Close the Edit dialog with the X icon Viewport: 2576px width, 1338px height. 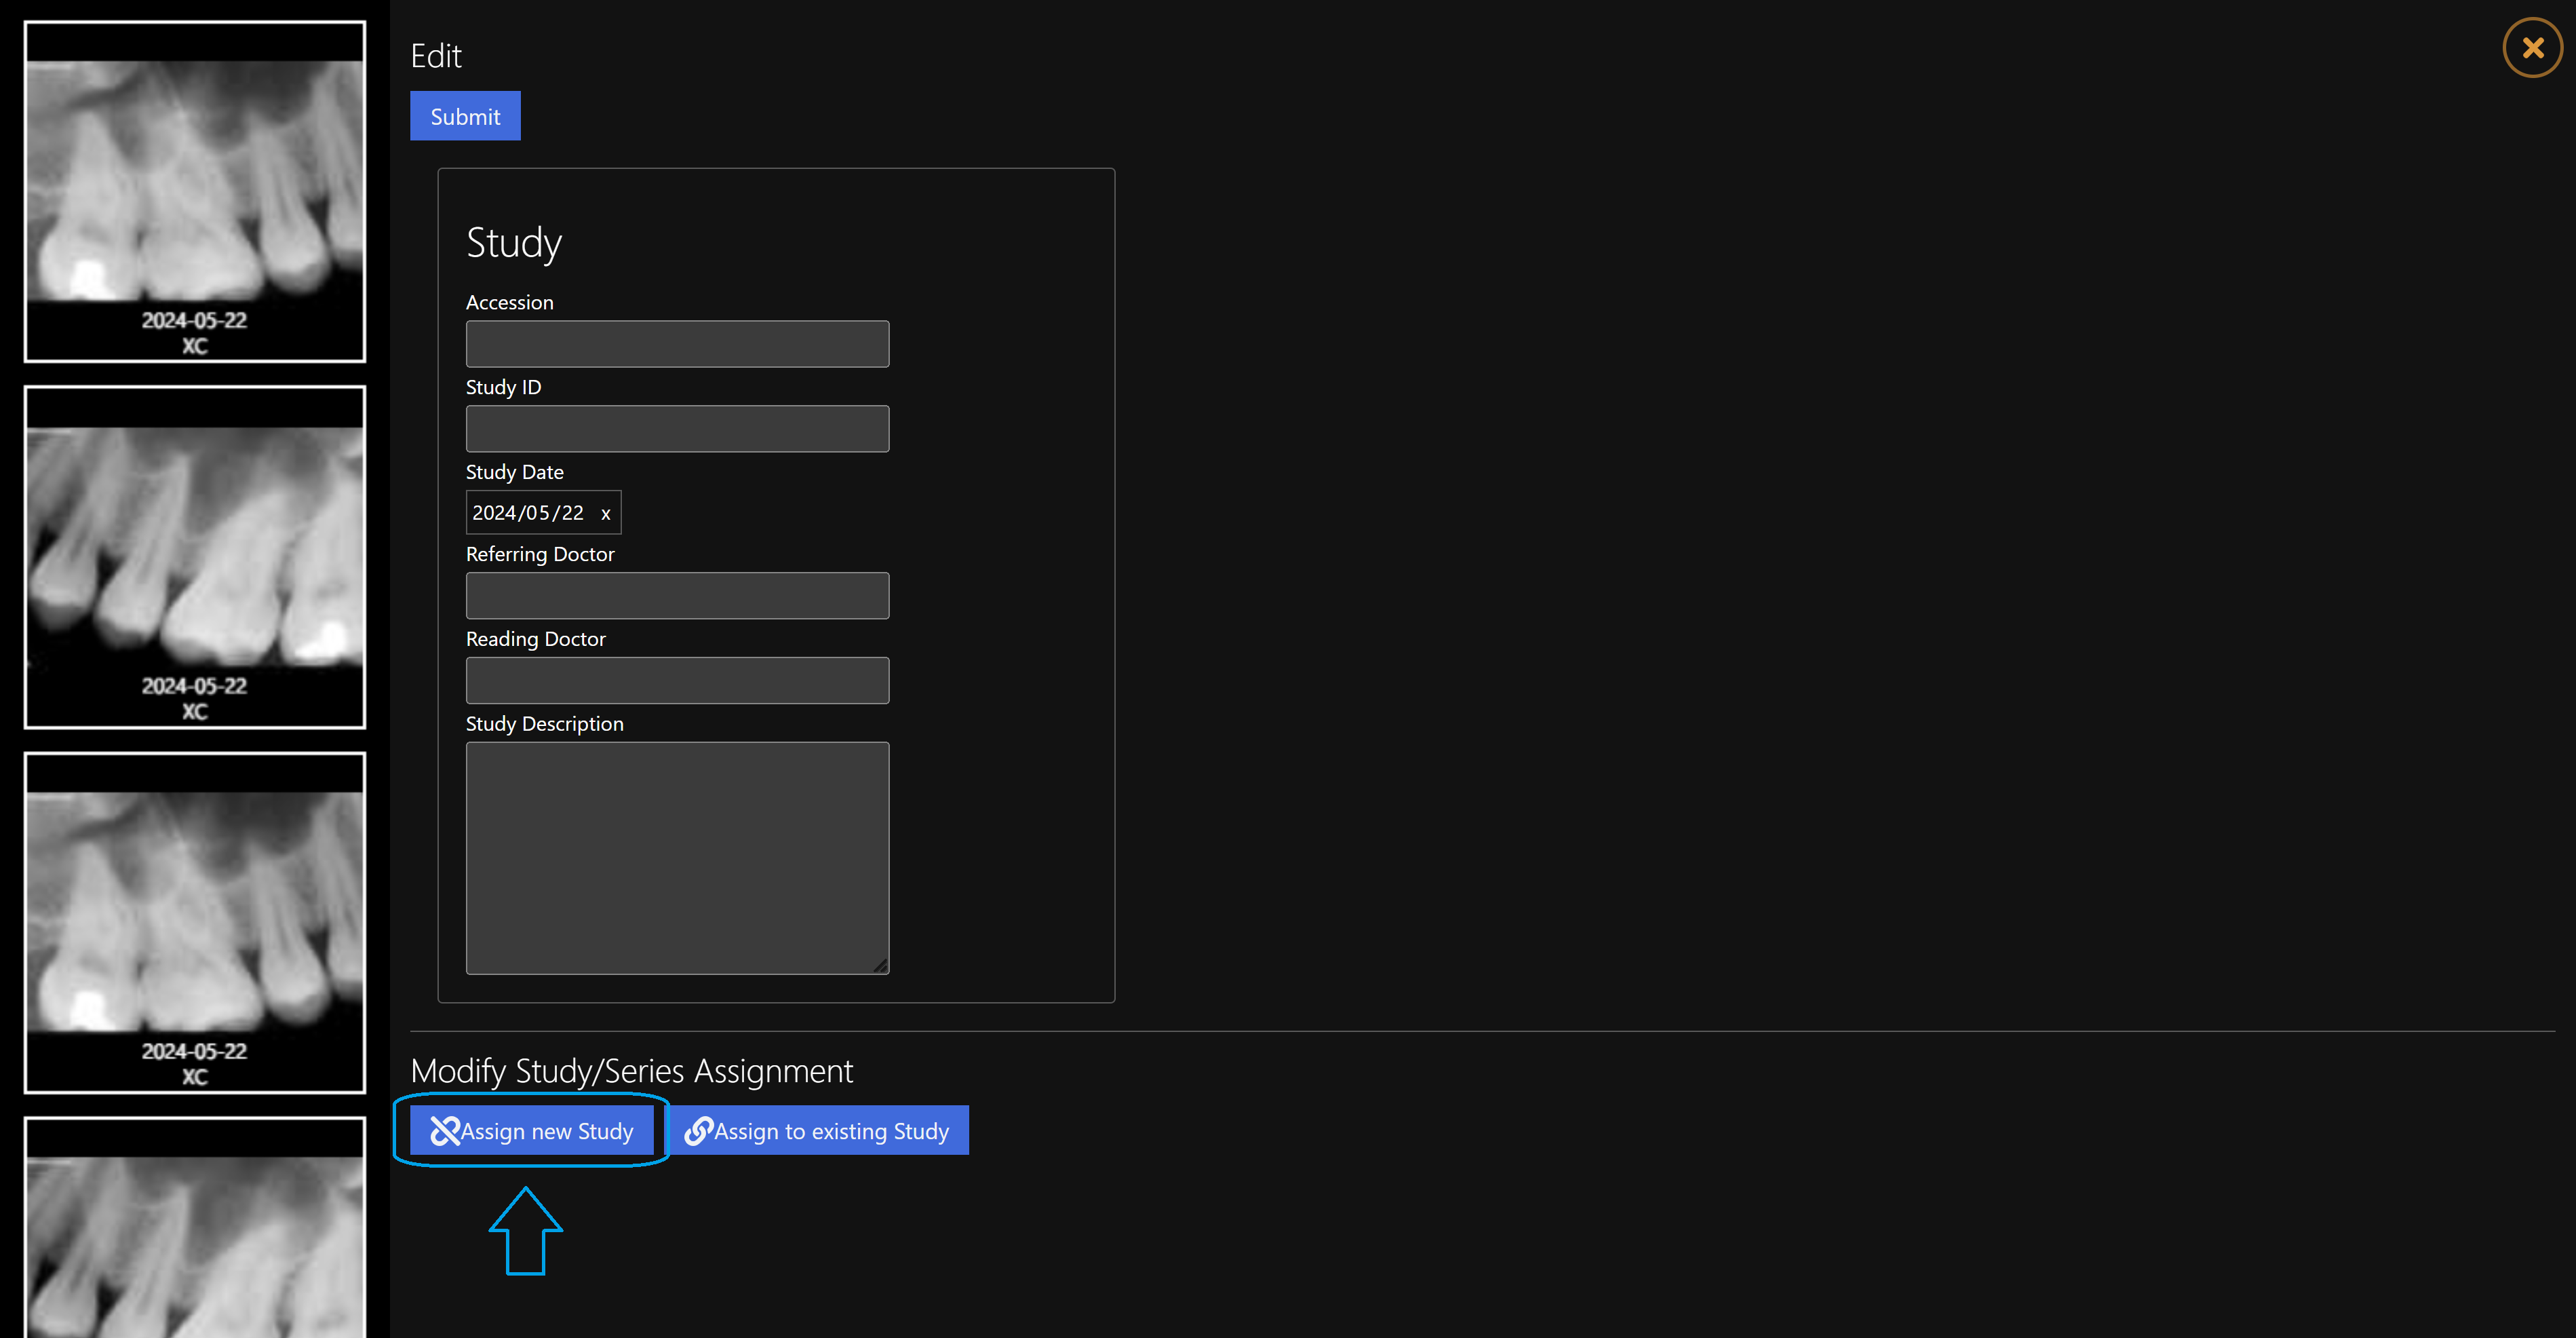click(x=2531, y=47)
